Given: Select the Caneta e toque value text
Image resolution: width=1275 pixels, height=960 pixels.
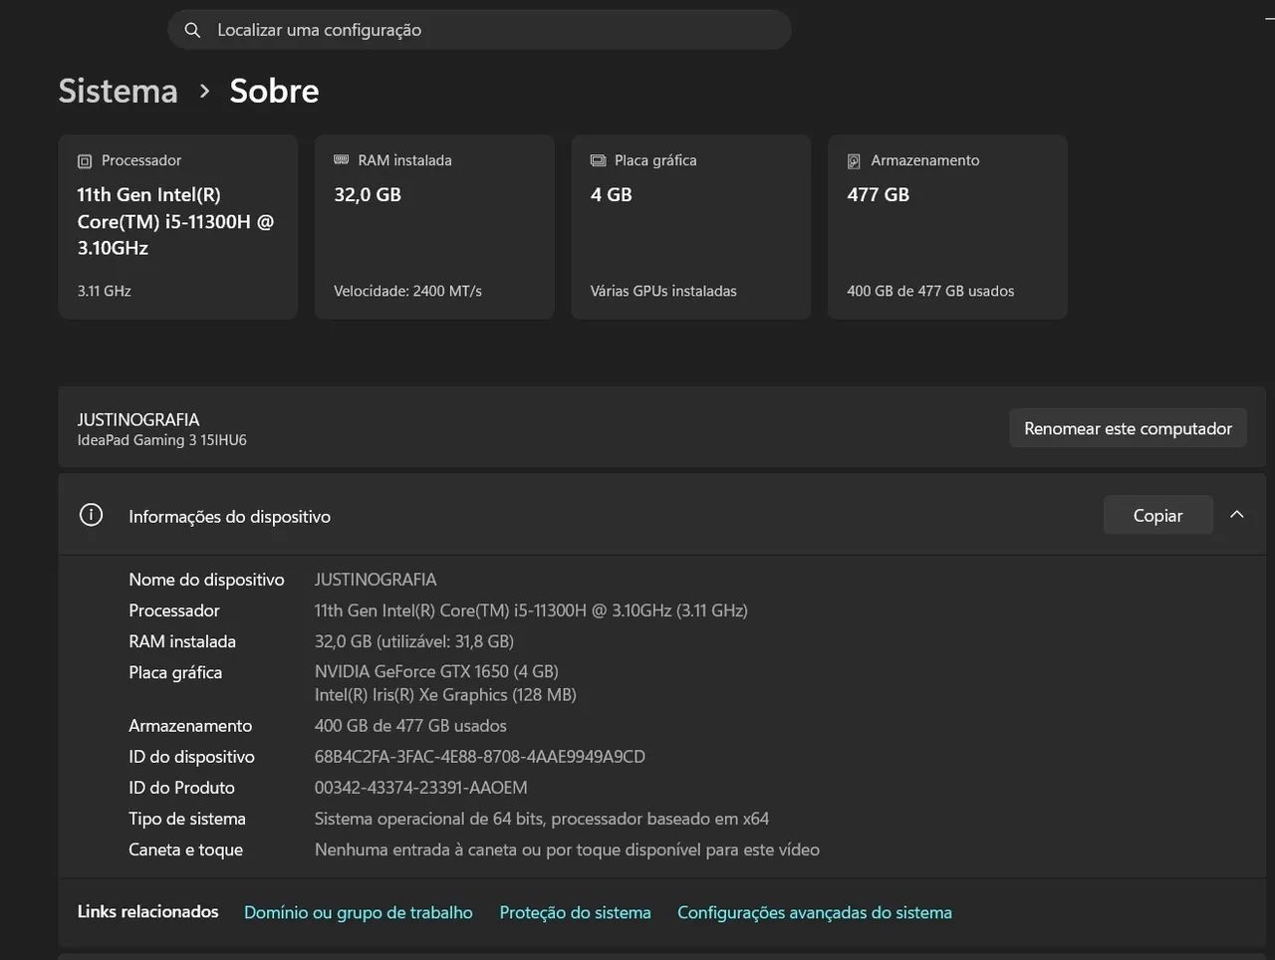Looking at the screenshot, I should [567, 849].
